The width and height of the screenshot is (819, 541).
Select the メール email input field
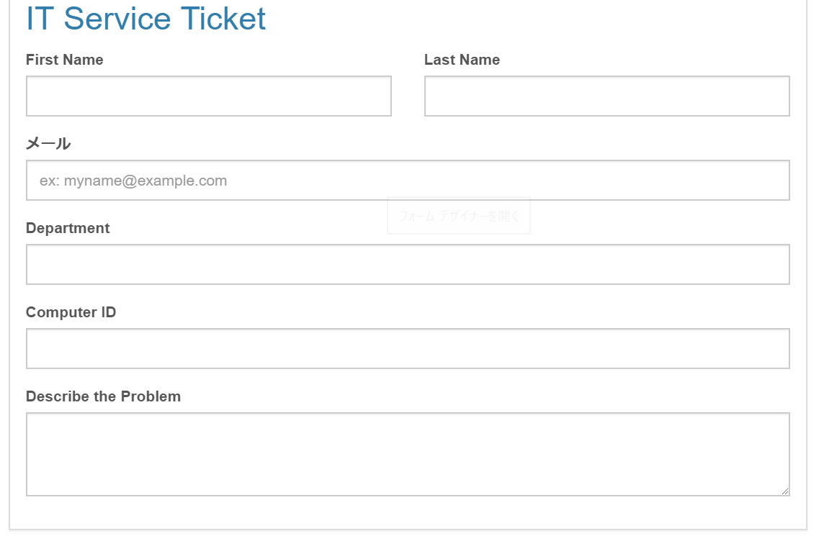pyautogui.click(x=408, y=180)
